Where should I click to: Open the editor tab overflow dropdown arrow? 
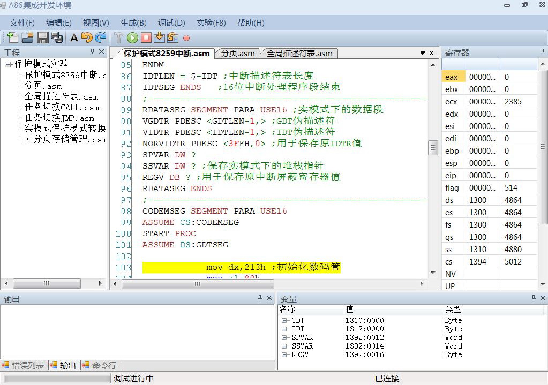tap(423, 54)
